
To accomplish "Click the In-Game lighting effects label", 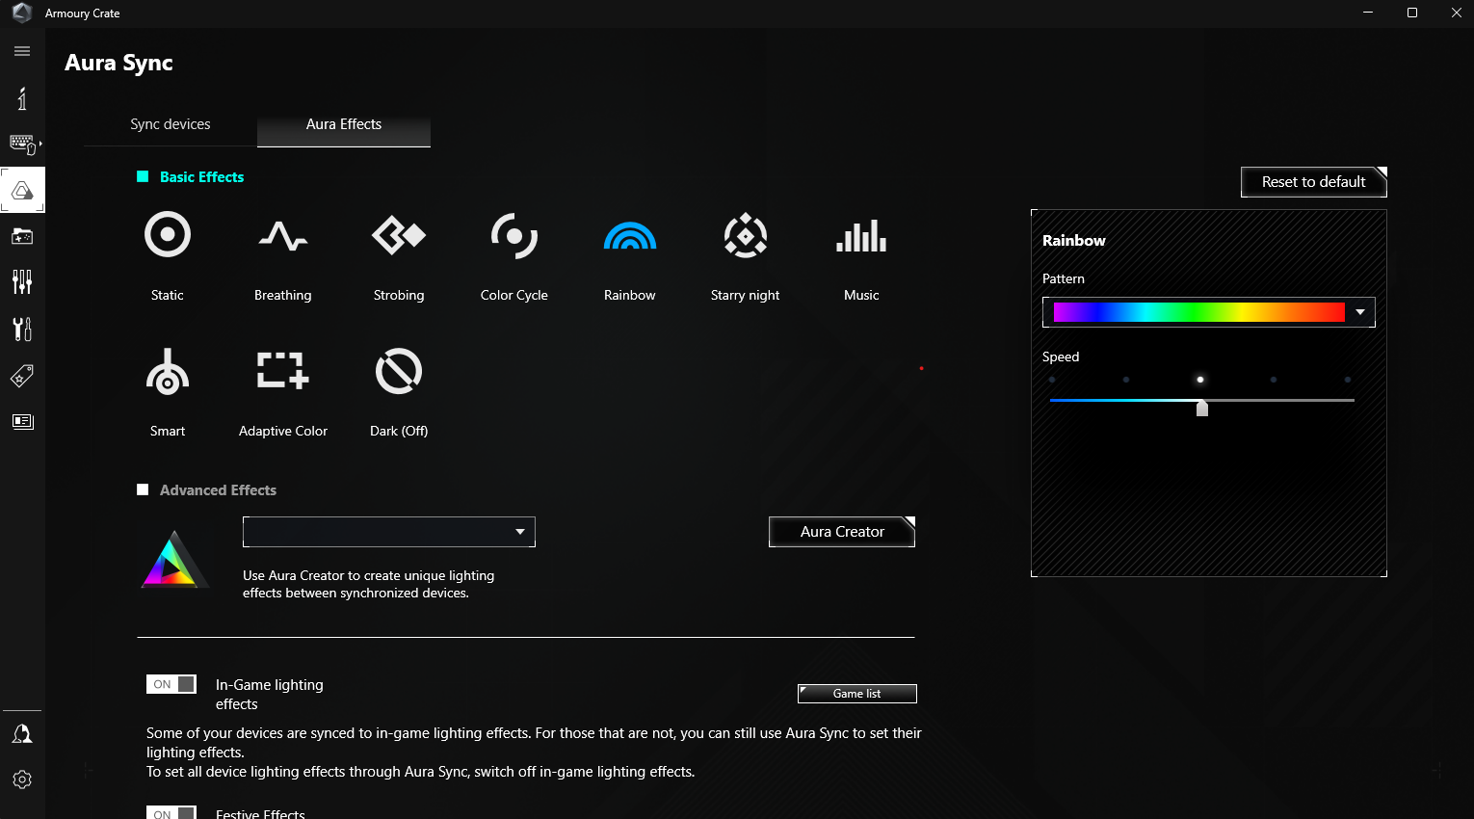I will 270,695.
